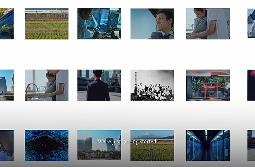Select the man in suit from behind thumbnail

point(99,85)
